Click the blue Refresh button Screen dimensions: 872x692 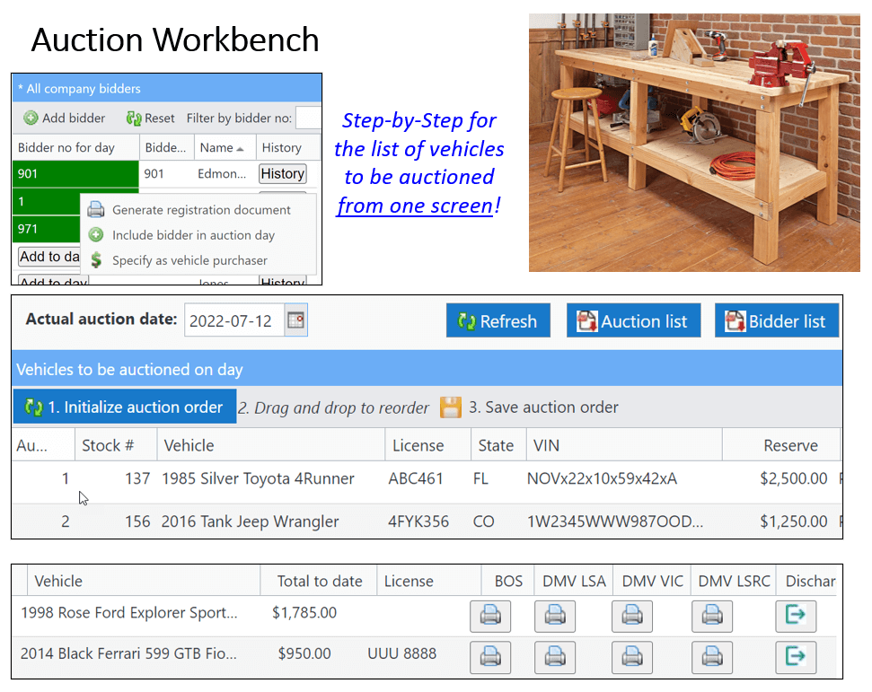click(498, 320)
